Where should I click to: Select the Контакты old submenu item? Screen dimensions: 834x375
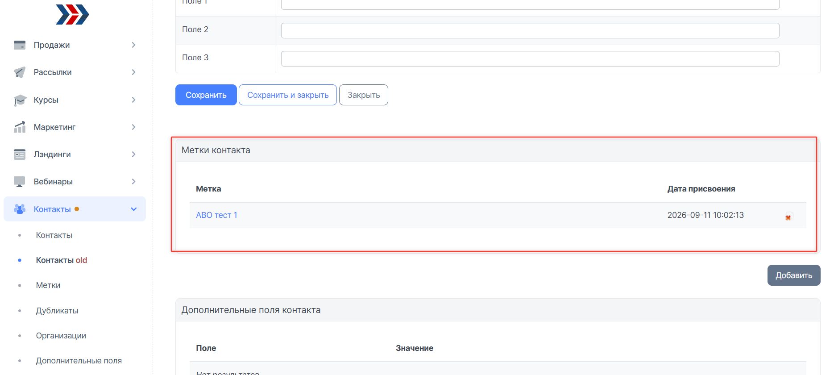62,260
